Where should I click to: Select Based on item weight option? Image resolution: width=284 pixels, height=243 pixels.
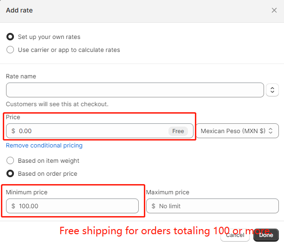[x=10, y=160]
